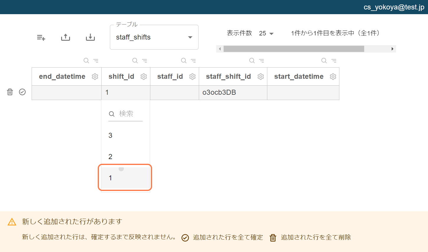Click search icon above staff_shift_id column
Image resolution: width=428 pixels, height=252 pixels.
coord(252,60)
